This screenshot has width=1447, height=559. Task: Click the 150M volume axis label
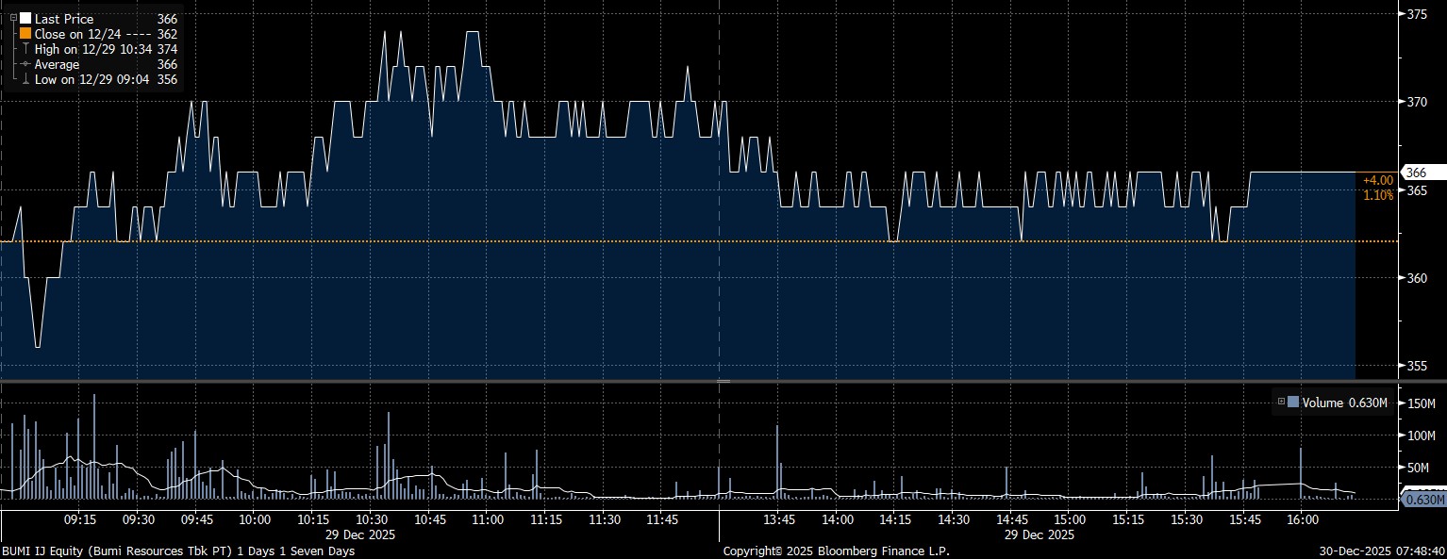[1420, 404]
